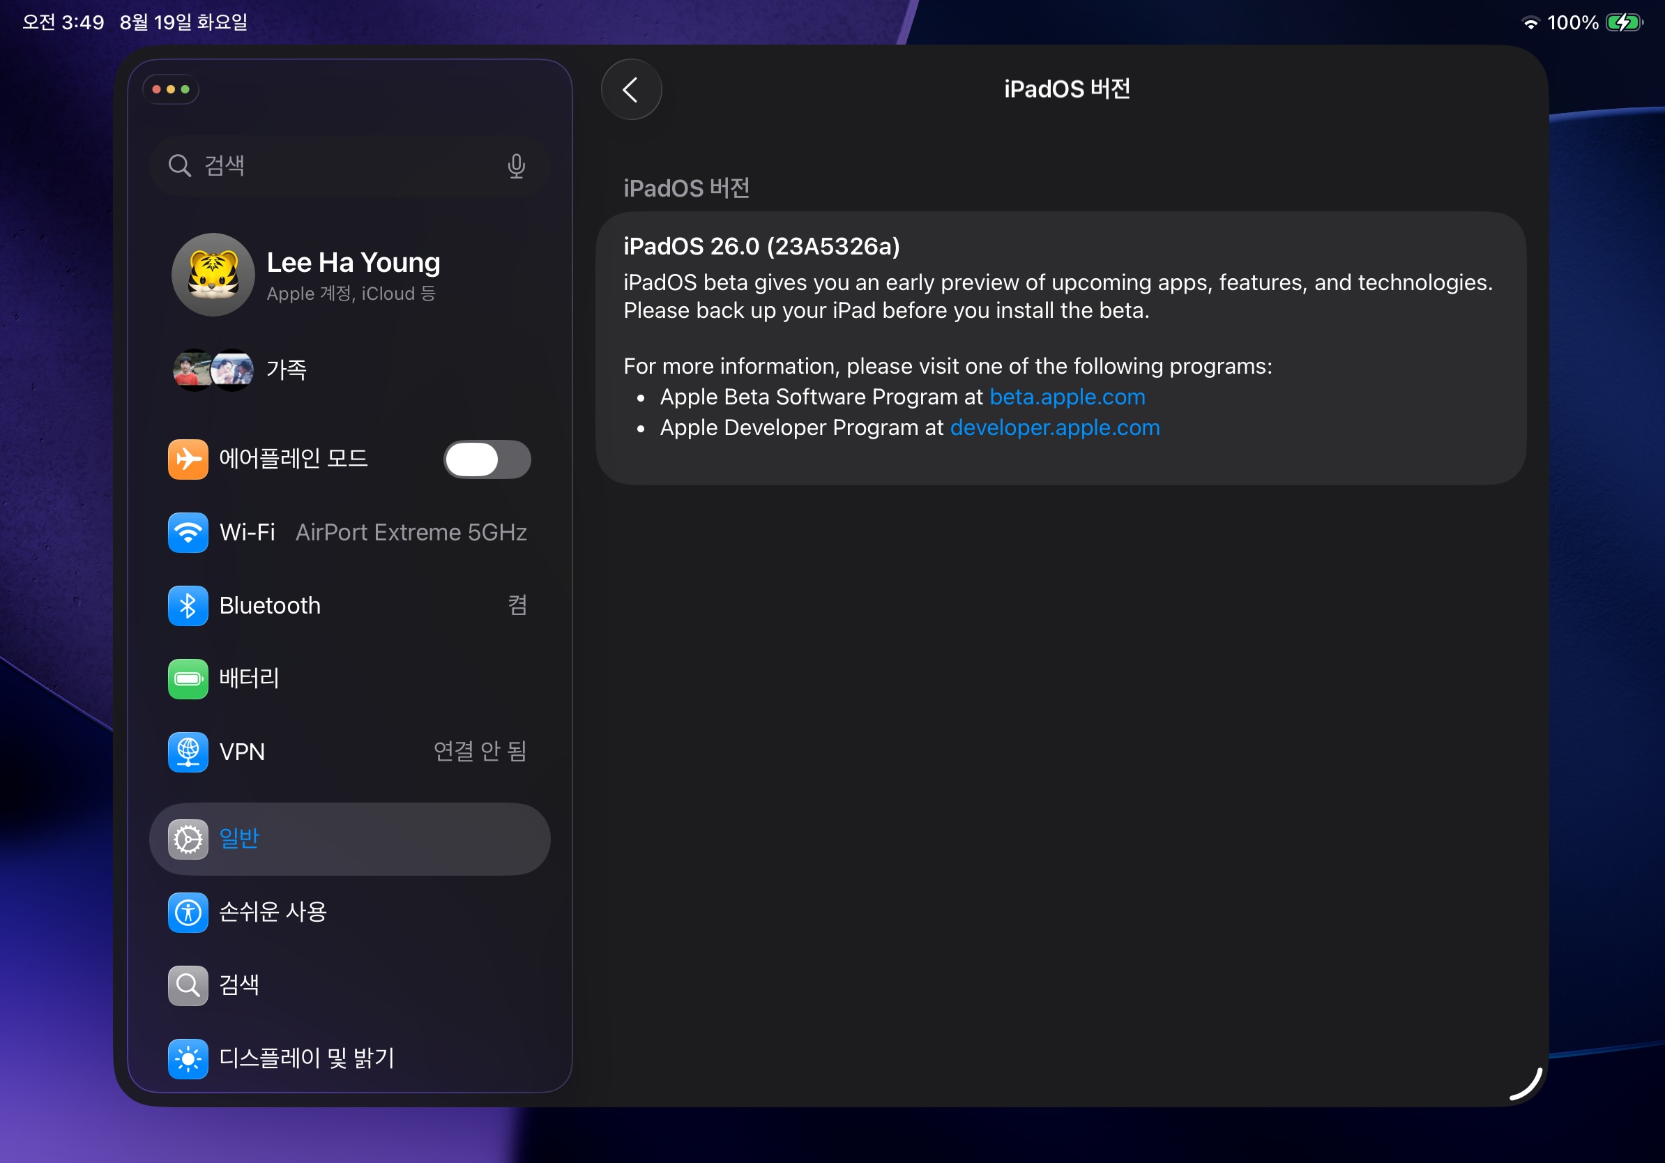The height and width of the screenshot is (1163, 1665).
Task: Open 검색 settings row
Action: (x=349, y=985)
